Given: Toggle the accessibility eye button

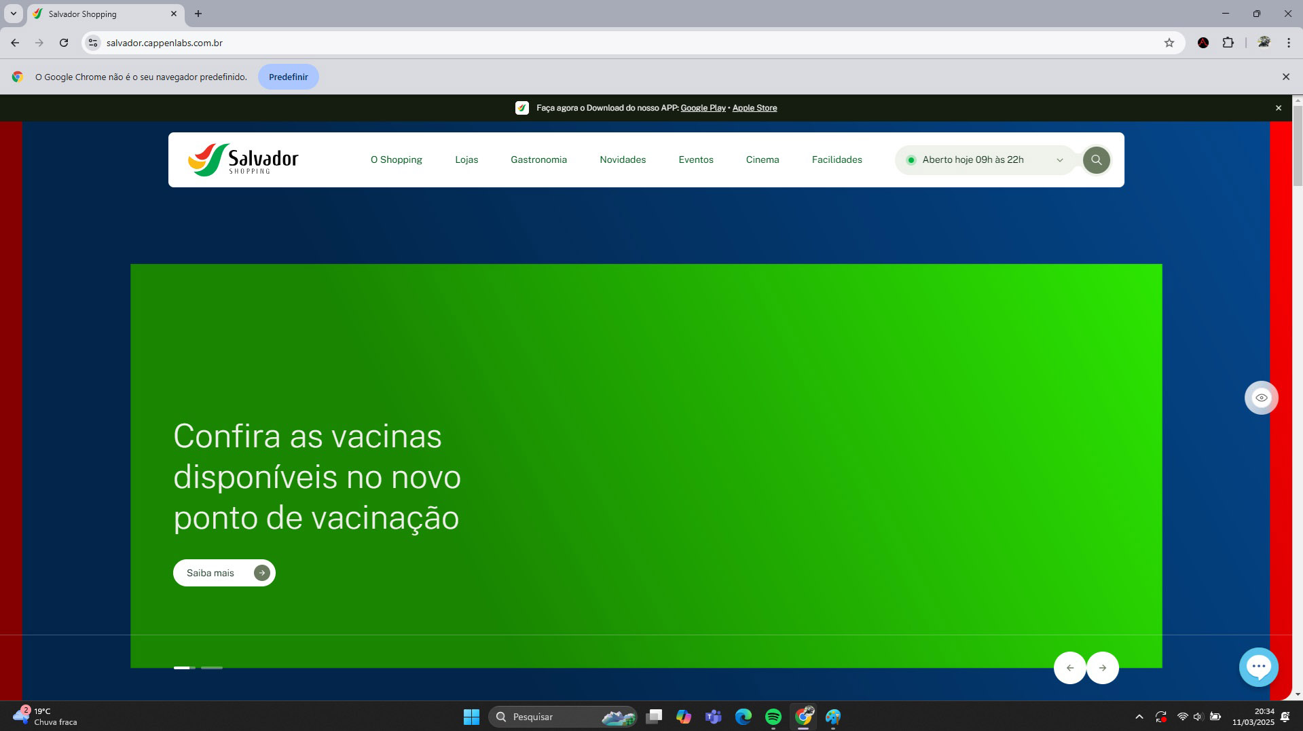Looking at the screenshot, I should click(1261, 398).
